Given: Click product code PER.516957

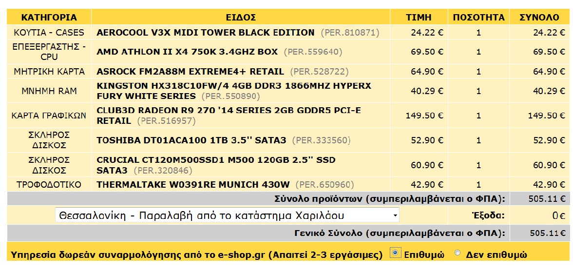Looking at the screenshot, I should (166, 121).
